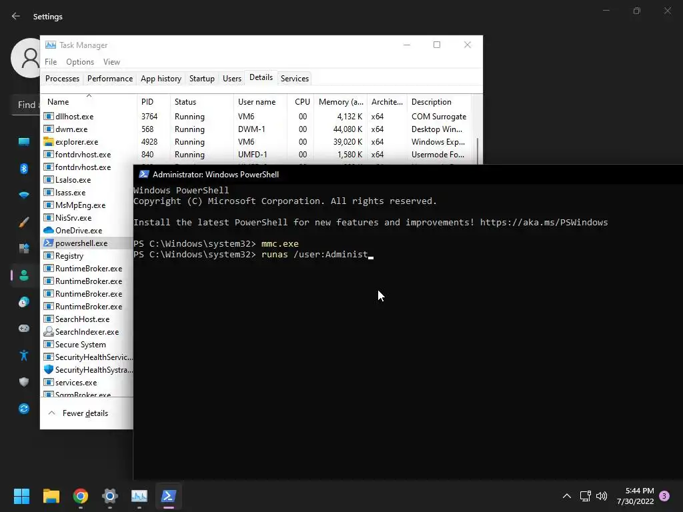
Task: Switch to the Performance tab
Action: point(110,79)
